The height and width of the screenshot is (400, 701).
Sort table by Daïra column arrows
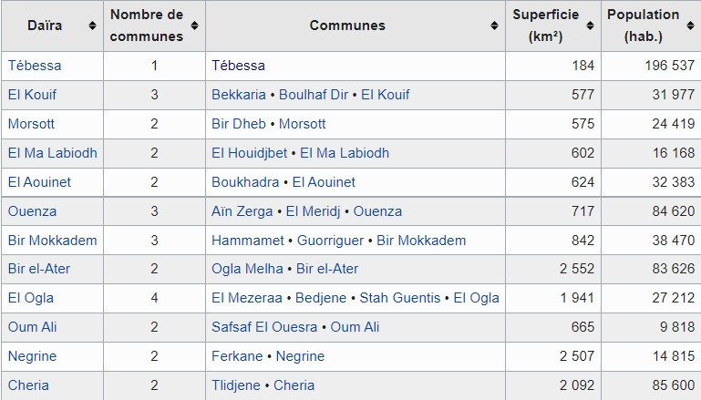point(93,26)
